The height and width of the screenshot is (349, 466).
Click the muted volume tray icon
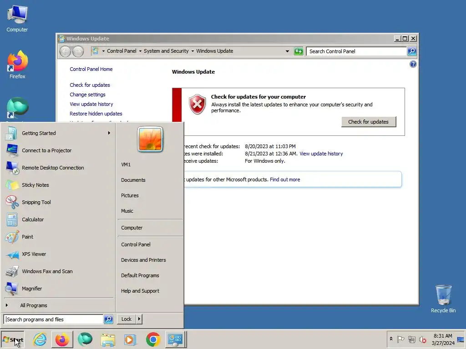coord(422,339)
